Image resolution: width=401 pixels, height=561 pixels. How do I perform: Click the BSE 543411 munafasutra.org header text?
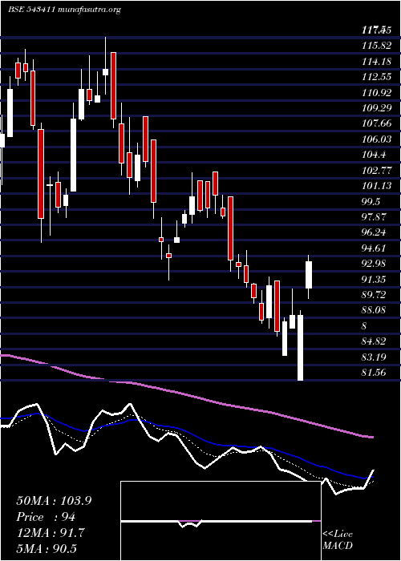[64, 10]
